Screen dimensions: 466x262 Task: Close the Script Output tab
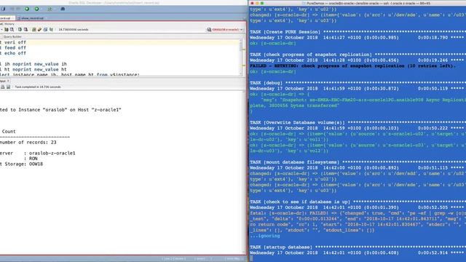(x=8, y=81)
